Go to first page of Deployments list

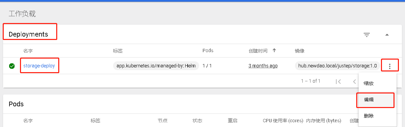(x=338, y=81)
